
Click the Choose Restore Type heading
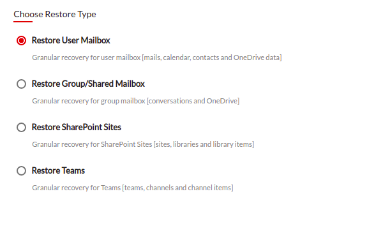point(55,14)
